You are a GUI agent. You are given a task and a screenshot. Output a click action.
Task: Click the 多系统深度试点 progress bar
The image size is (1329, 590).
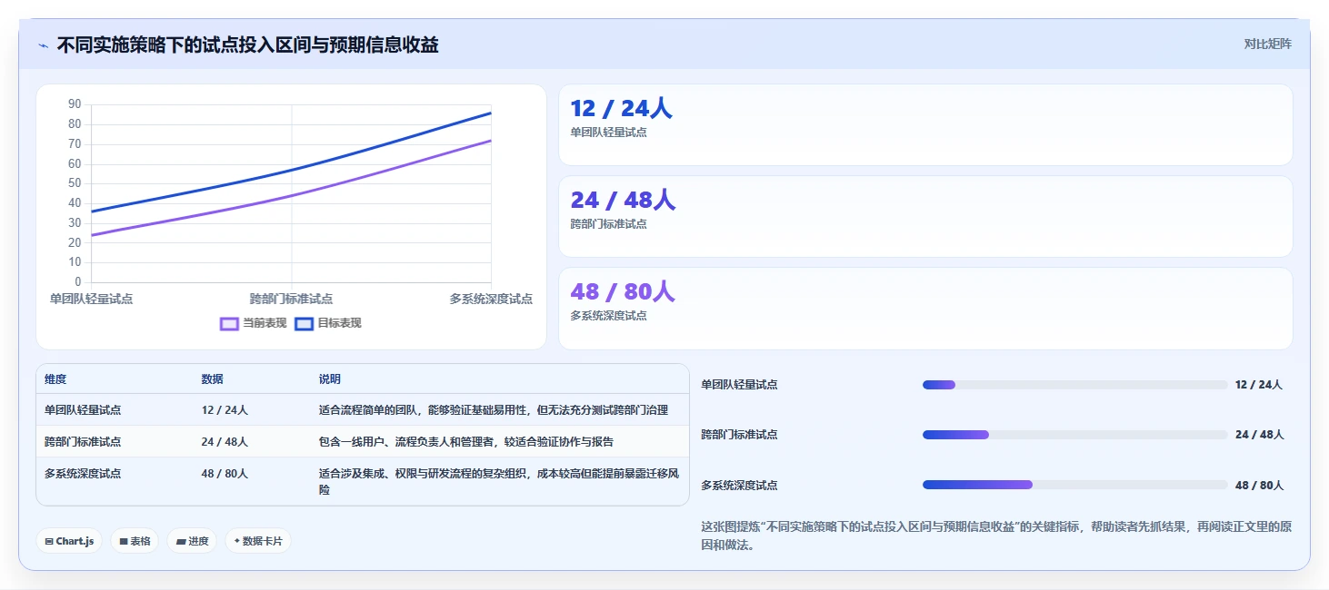click(1074, 485)
